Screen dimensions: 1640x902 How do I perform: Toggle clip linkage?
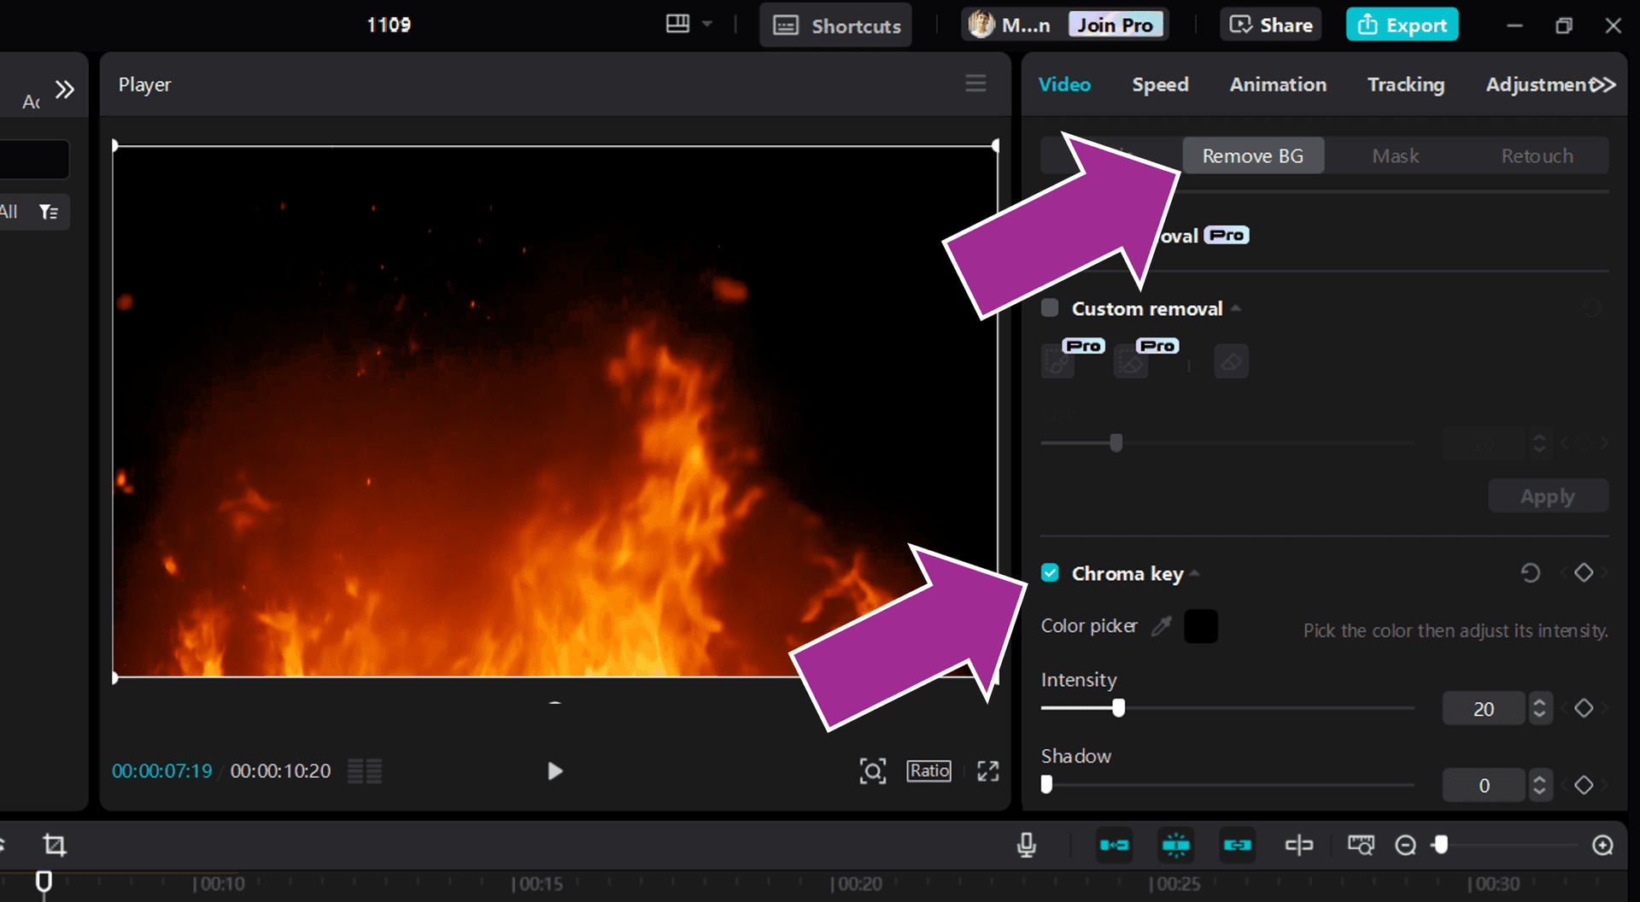pos(1238,845)
